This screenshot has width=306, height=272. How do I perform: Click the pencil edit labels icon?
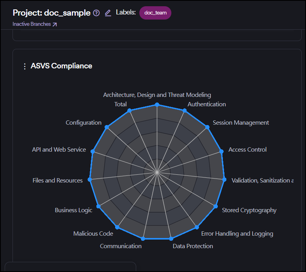tap(108, 13)
